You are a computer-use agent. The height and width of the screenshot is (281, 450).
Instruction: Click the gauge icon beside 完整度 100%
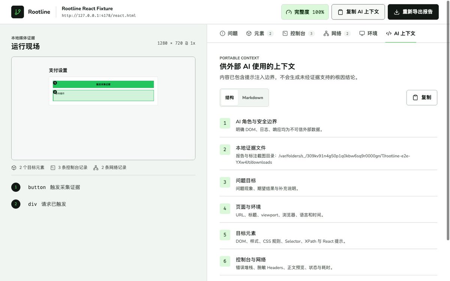tap(289, 12)
